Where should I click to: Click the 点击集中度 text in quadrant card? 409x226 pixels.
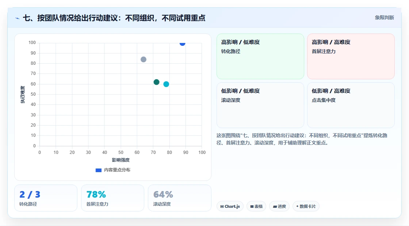(324, 100)
